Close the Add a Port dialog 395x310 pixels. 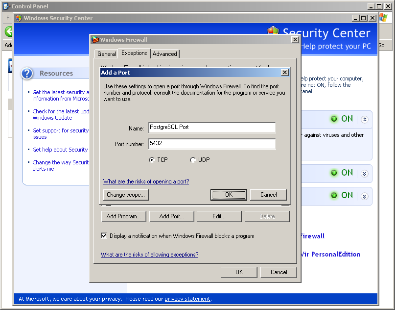click(285, 73)
